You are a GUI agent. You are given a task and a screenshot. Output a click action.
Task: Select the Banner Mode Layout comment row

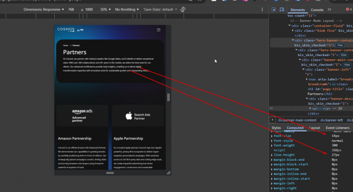[x=316, y=21]
